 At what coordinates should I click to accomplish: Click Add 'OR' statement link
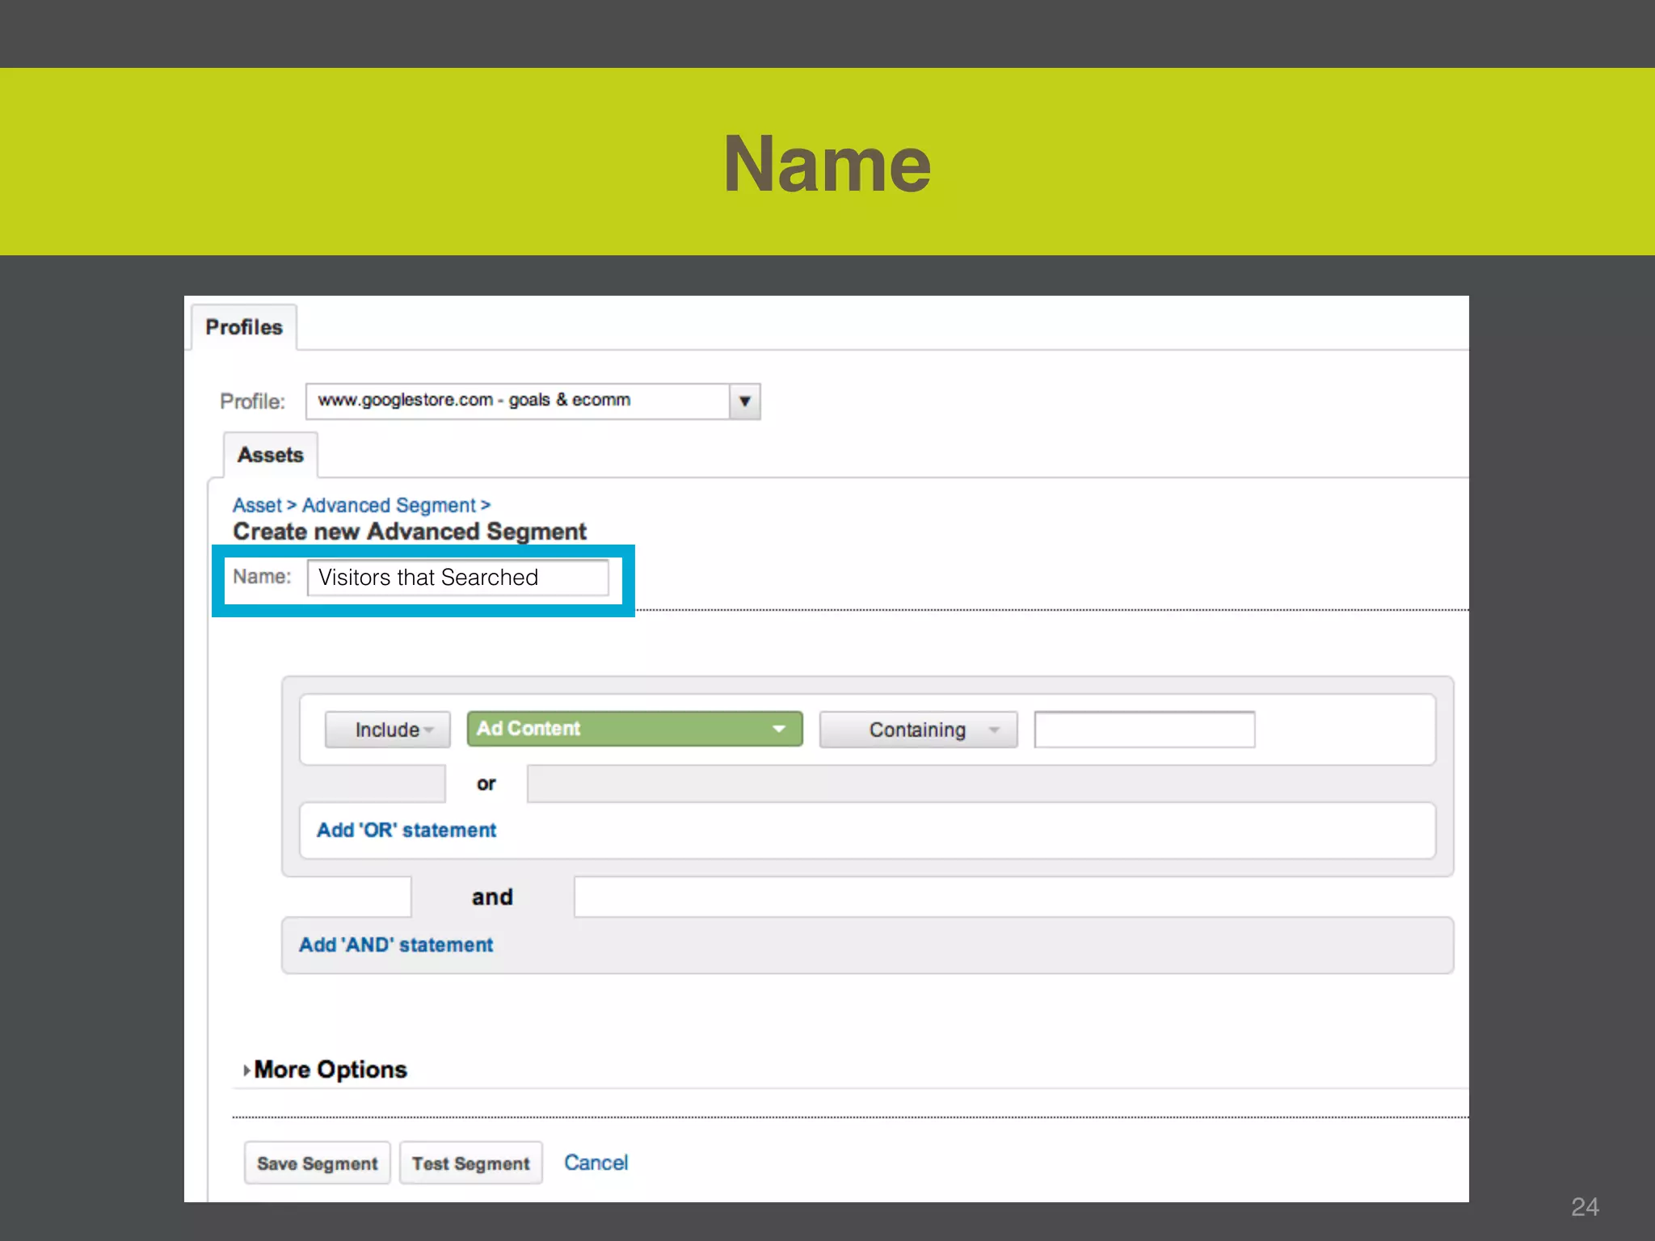tap(406, 831)
